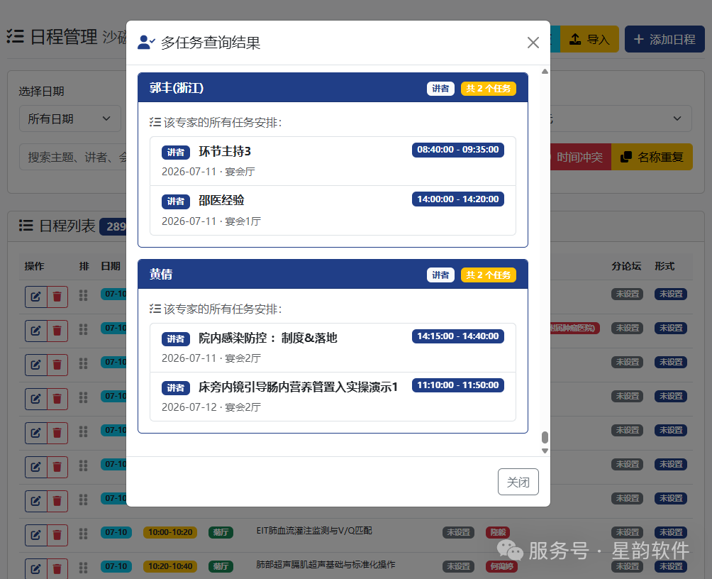
Task: Delete the row tagged 附属肿瘤医院
Action: pyautogui.click(x=57, y=331)
